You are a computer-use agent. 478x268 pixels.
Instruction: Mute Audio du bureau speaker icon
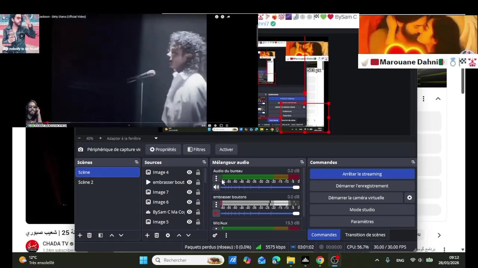pos(216,187)
